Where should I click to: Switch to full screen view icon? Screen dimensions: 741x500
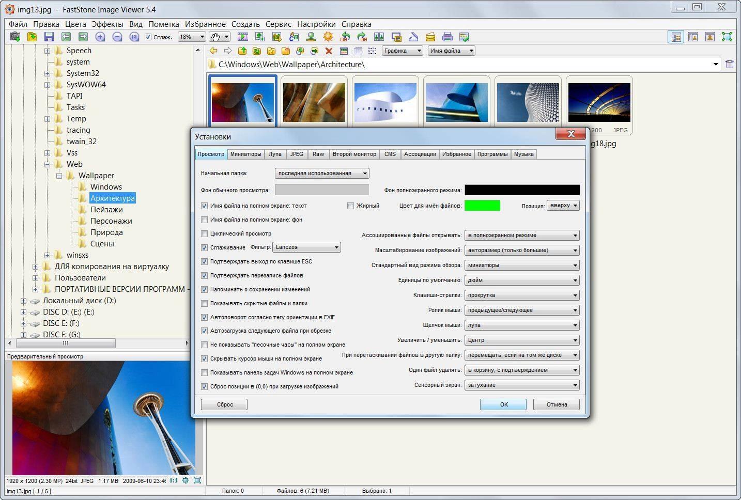pos(727,37)
